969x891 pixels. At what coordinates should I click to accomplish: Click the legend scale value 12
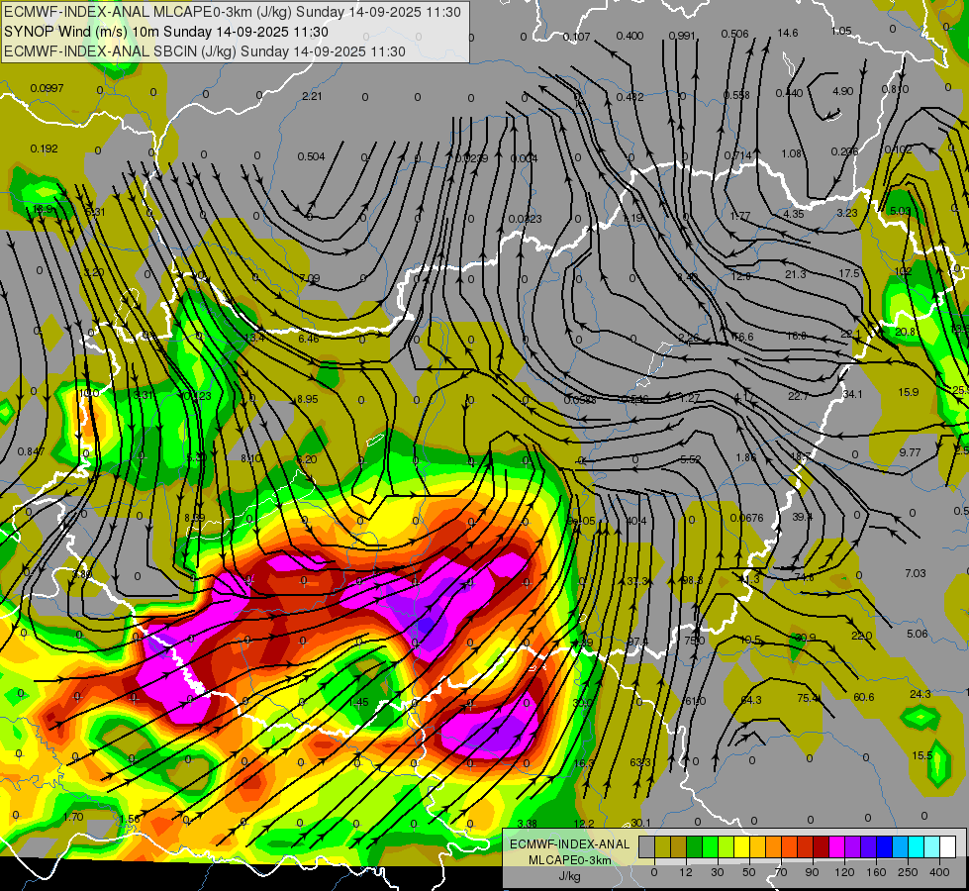click(686, 872)
